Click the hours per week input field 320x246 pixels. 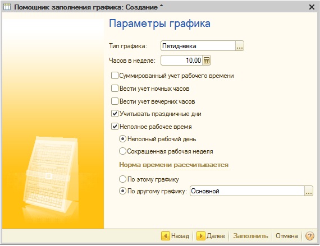pos(182,61)
